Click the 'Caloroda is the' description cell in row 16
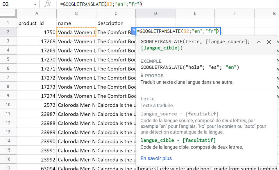 point(116,159)
